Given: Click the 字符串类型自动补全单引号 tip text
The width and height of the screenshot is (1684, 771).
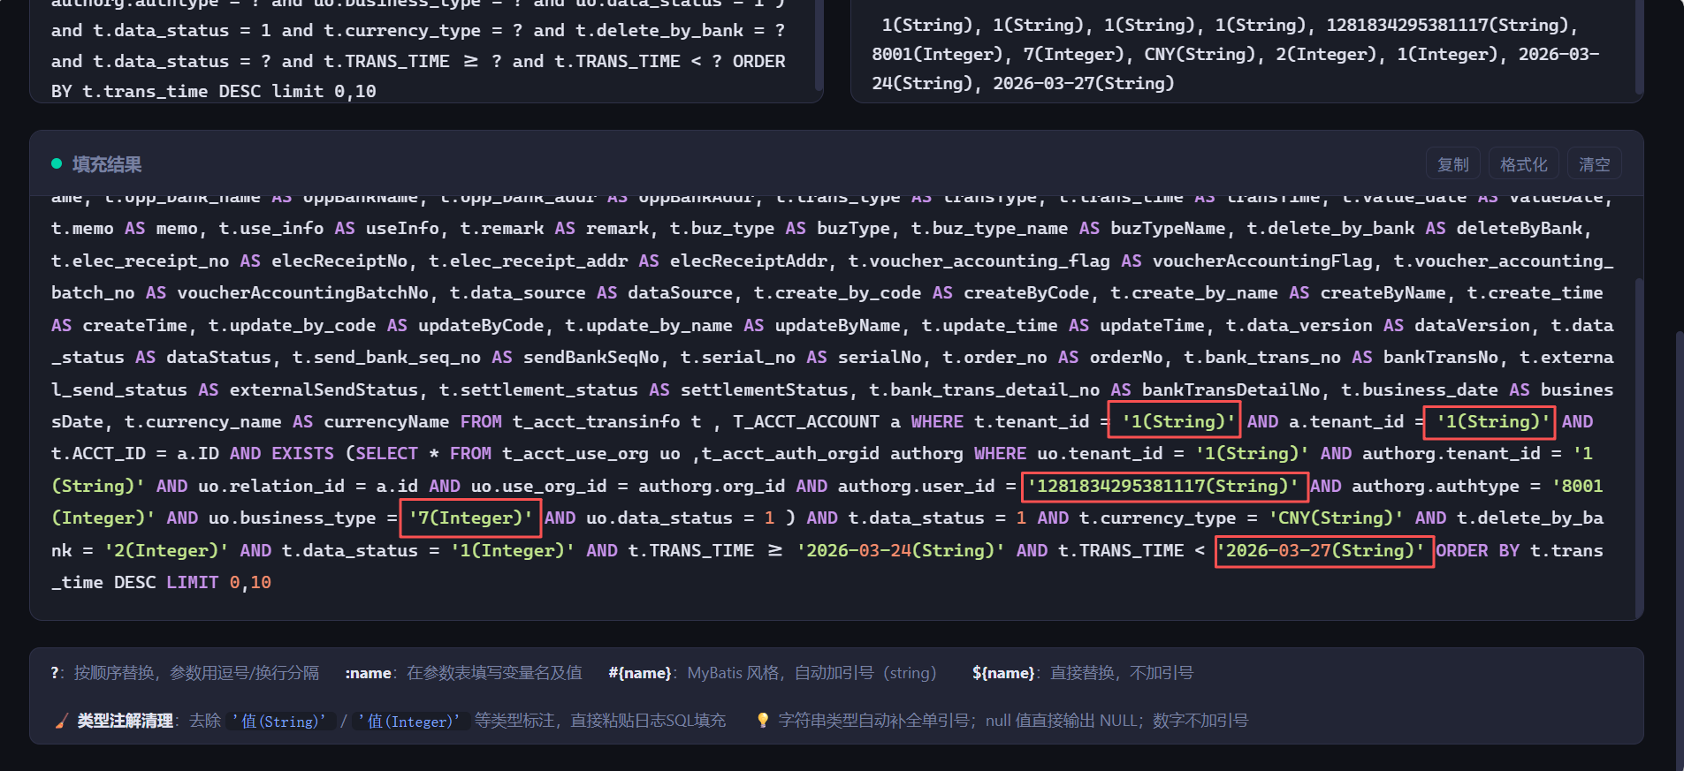Looking at the screenshot, I should pos(873,721).
